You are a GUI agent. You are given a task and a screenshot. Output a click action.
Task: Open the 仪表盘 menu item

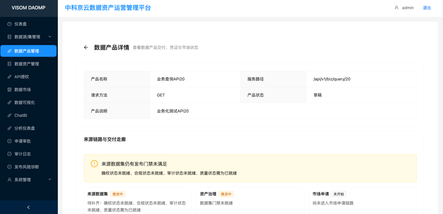(29, 24)
